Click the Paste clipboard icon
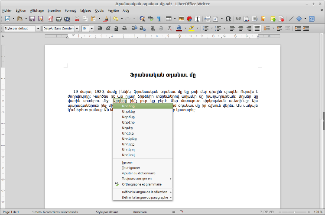The height and width of the screenshot is (215, 325). click(x=94, y=19)
